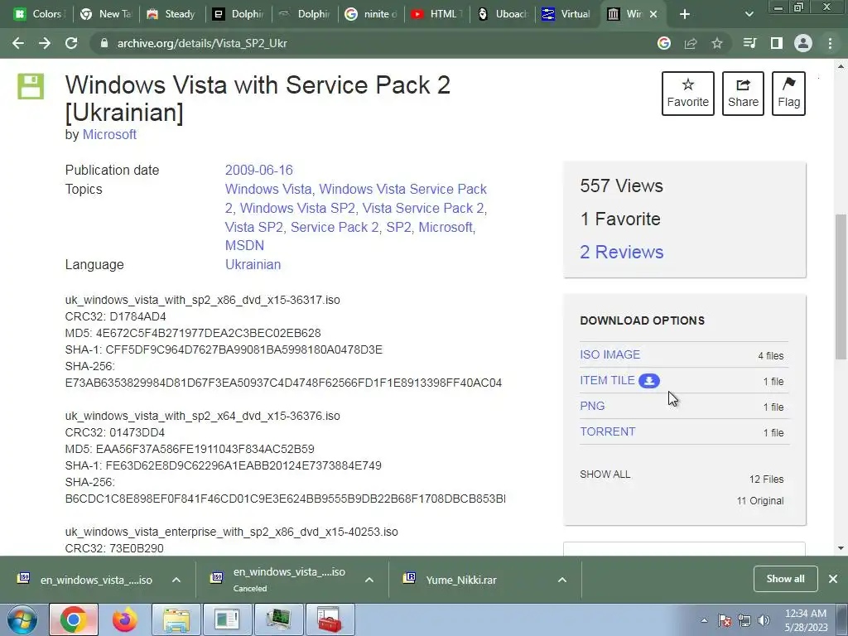
Task: Click the Share button on the item
Action: click(x=743, y=93)
